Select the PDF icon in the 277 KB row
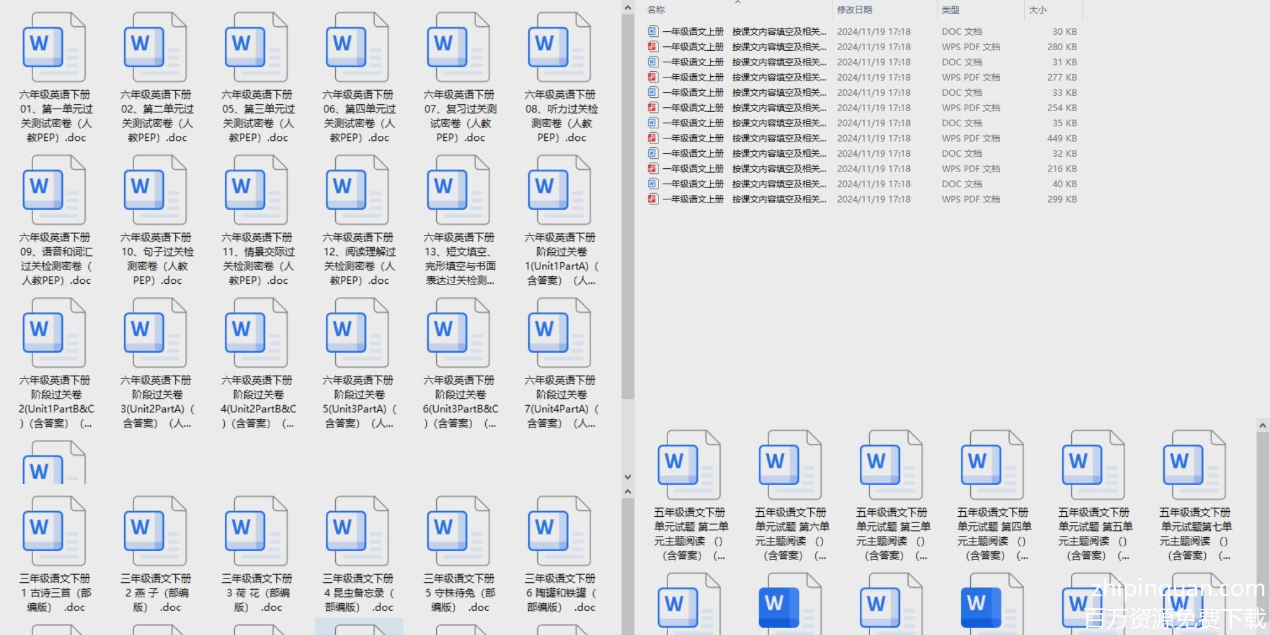The image size is (1270, 635). pos(652,77)
